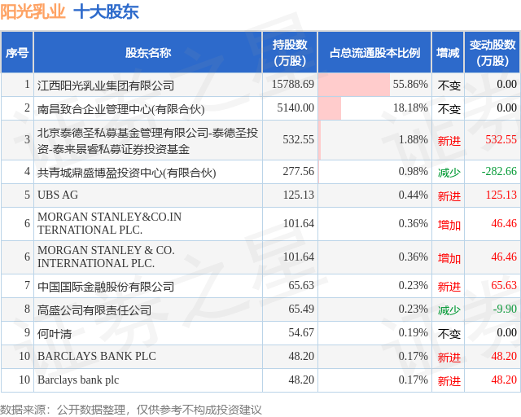Click the 不变 status in 何叶清 row
This screenshot has height=417, width=521.
(x=449, y=334)
